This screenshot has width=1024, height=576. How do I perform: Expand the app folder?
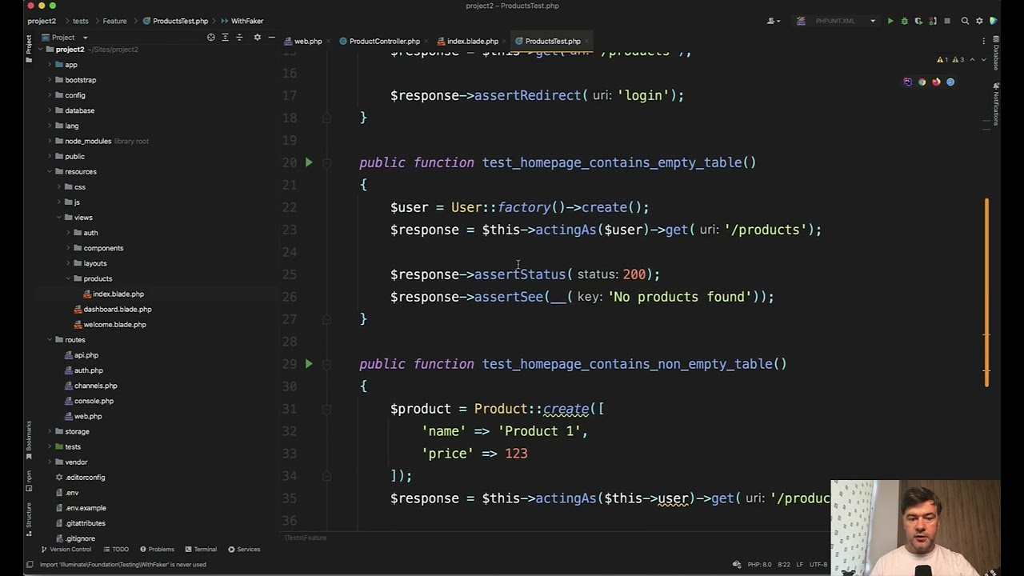tap(50, 65)
